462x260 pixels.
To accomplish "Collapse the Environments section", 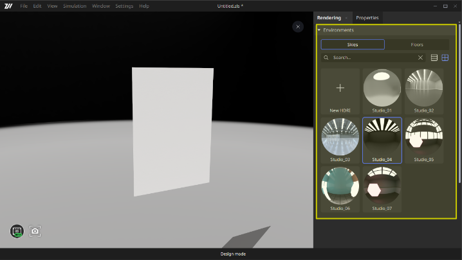I will click(x=319, y=30).
